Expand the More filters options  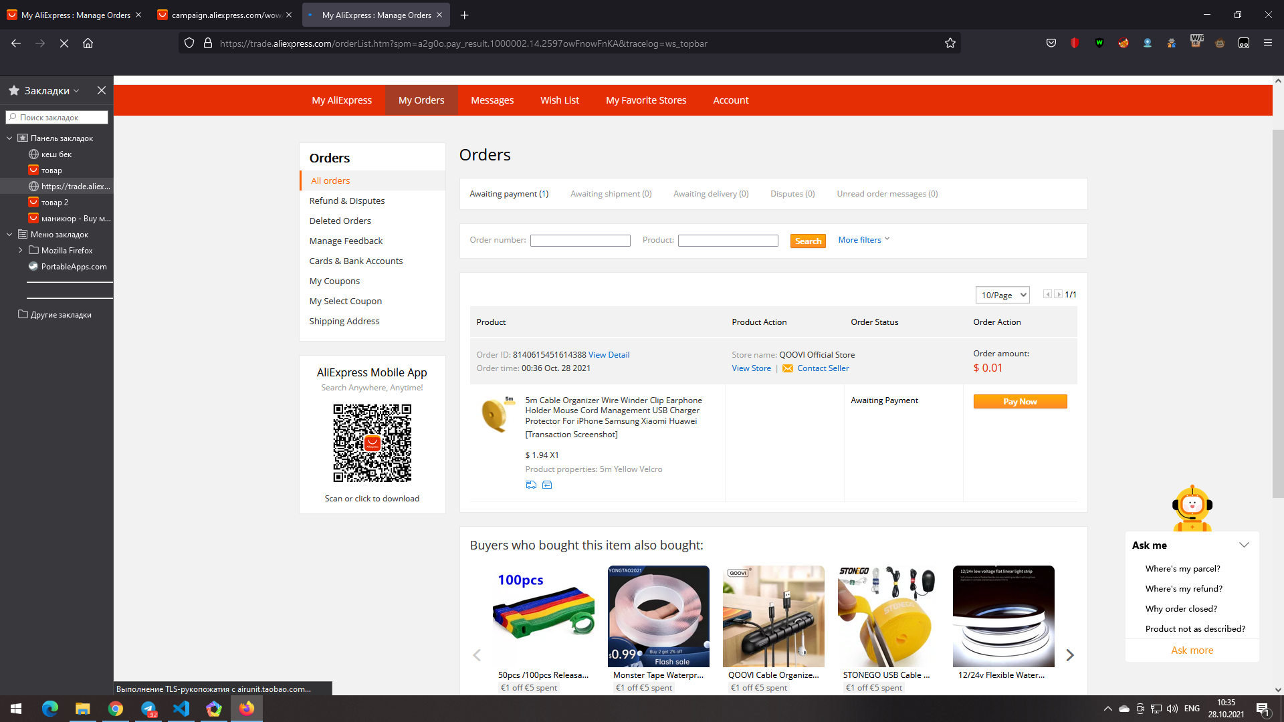coord(864,240)
